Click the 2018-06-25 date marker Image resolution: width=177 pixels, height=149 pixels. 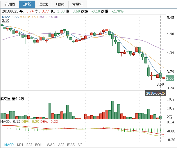coord(155,93)
